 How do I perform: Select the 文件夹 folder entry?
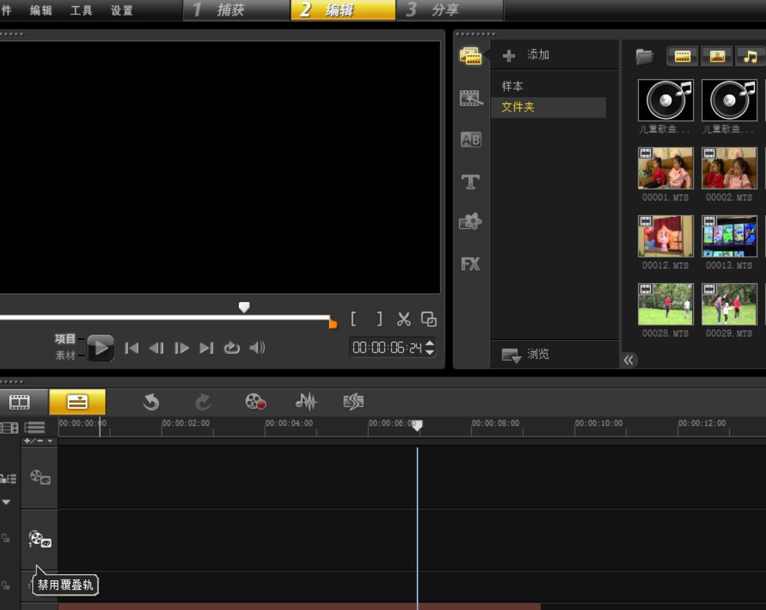548,107
